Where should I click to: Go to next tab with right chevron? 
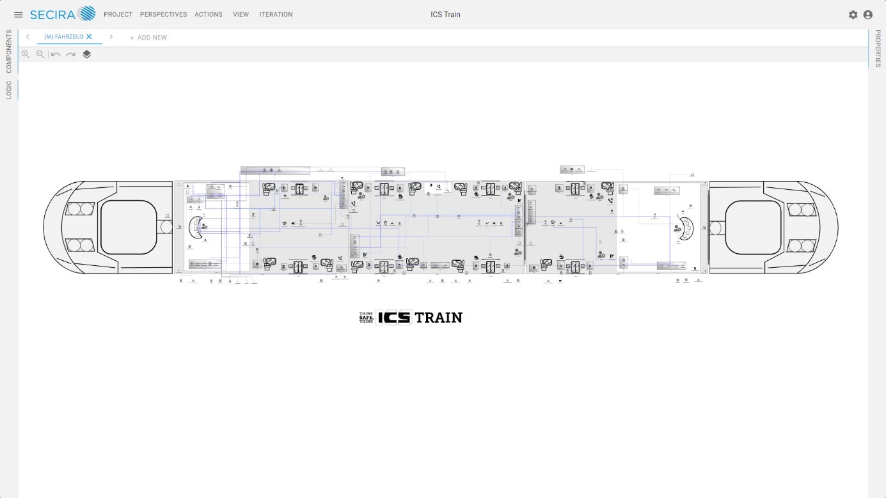point(111,37)
